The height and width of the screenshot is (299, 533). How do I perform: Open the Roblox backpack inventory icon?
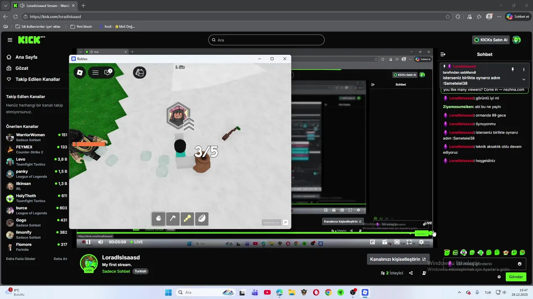click(x=139, y=73)
